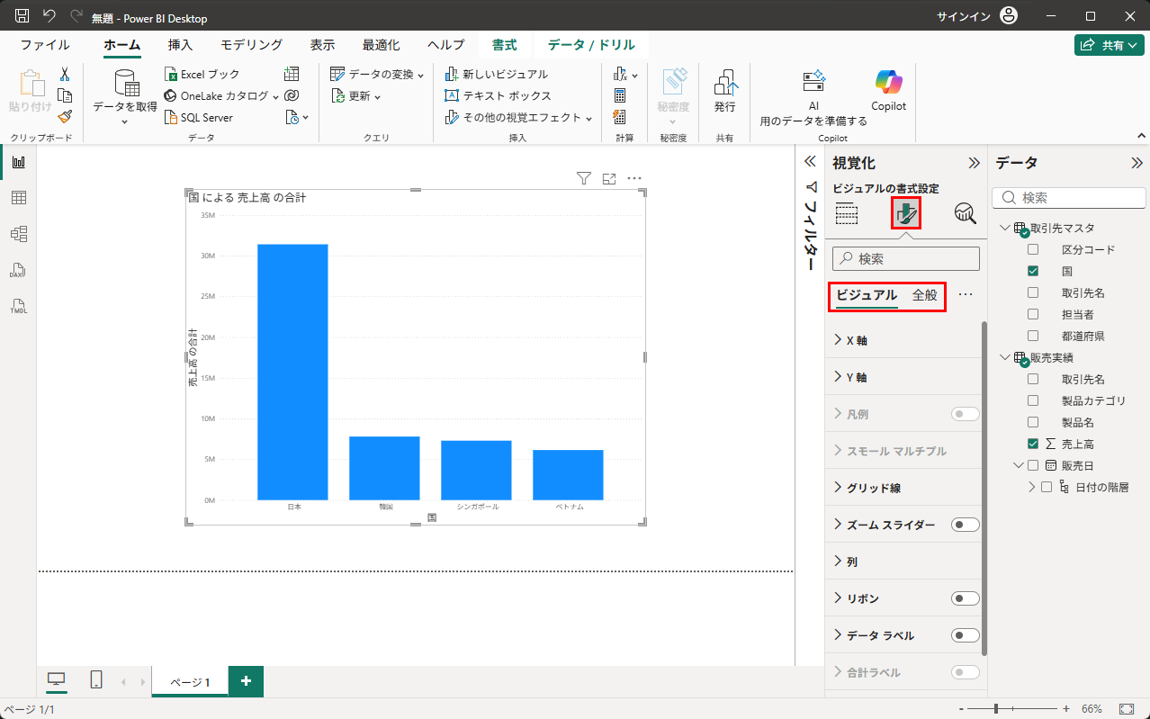This screenshot has height=719, width=1150.
Task: Switch to desktop layout icon
Action: 57,680
